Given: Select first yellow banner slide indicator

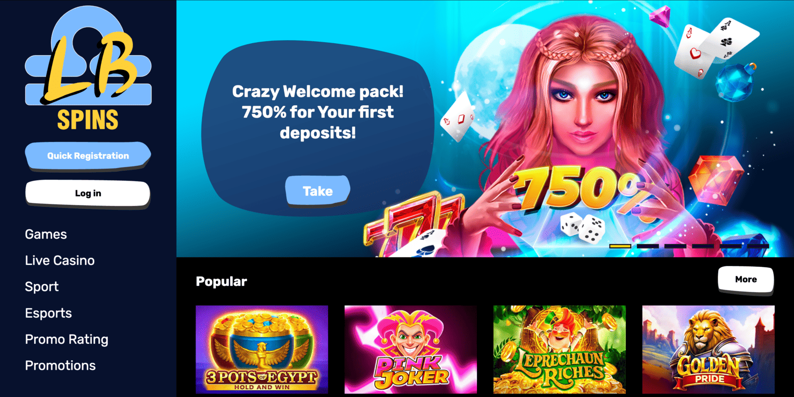Looking at the screenshot, I should pos(620,246).
